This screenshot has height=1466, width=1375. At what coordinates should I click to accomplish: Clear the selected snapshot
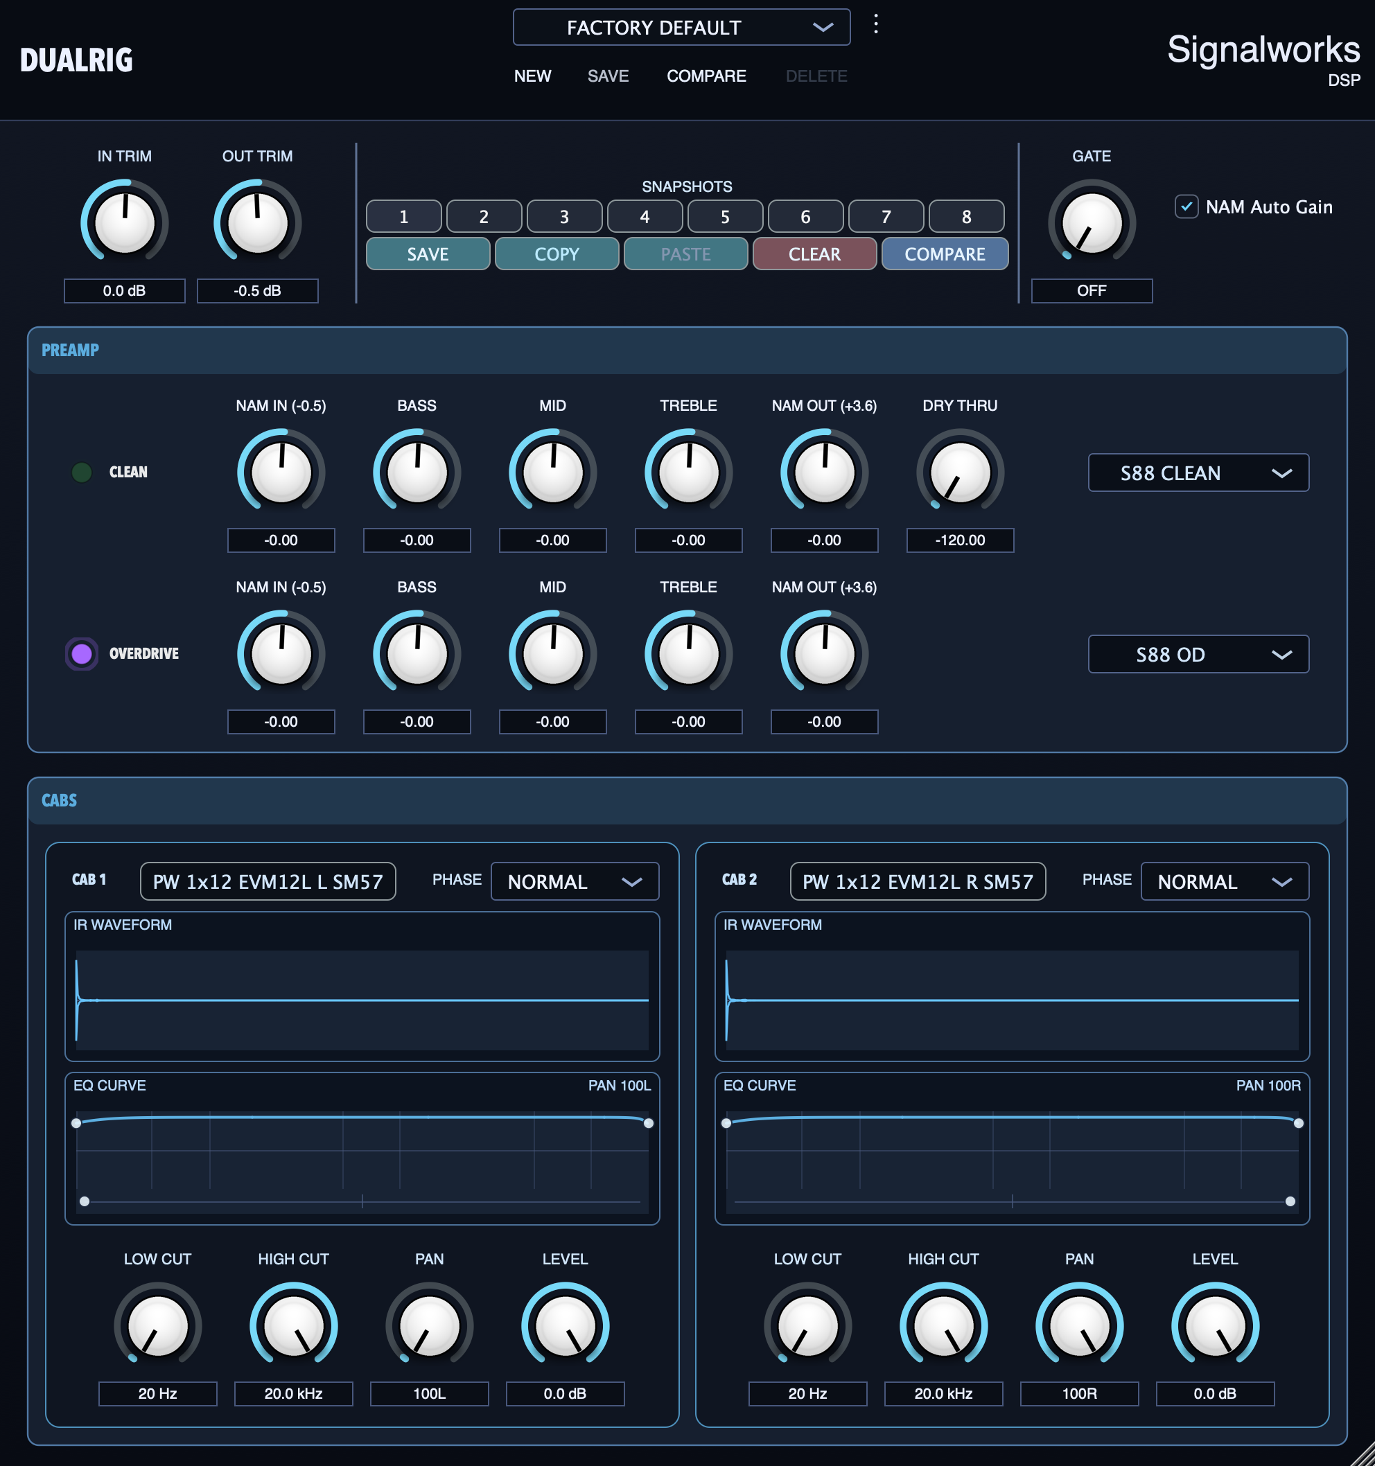tap(814, 254)
